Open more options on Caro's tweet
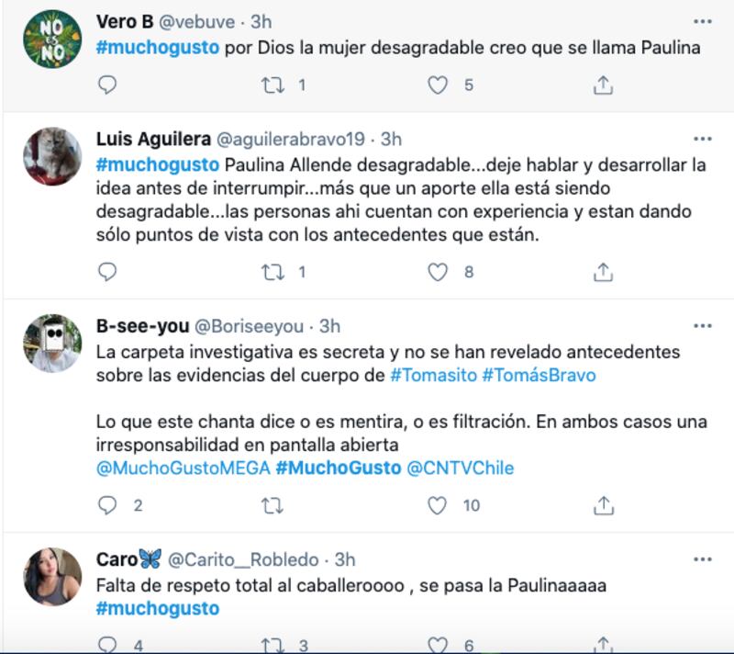The width and height of the screenshot is (734, 654). tap(702, 558)
